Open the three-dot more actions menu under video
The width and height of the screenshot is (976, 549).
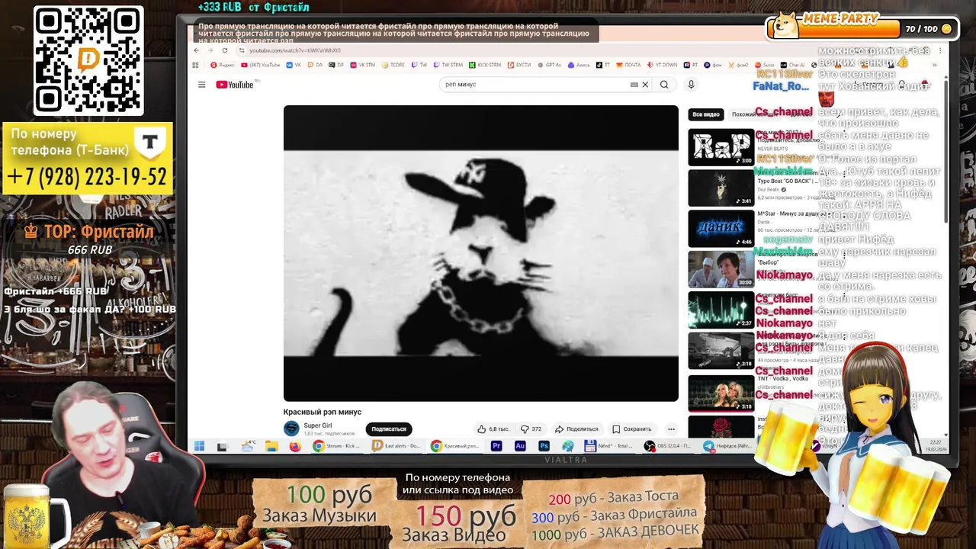tap(671, 429)
